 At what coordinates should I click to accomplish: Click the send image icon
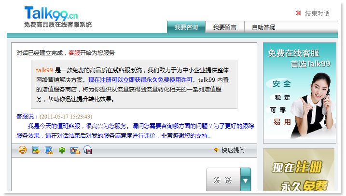36,150
